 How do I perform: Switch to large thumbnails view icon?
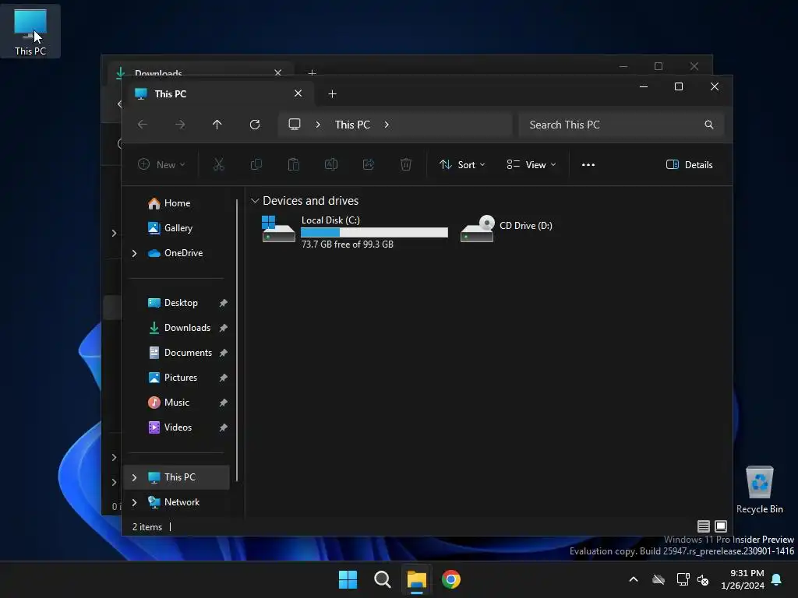pyautogui.click(x=721, y=526)
